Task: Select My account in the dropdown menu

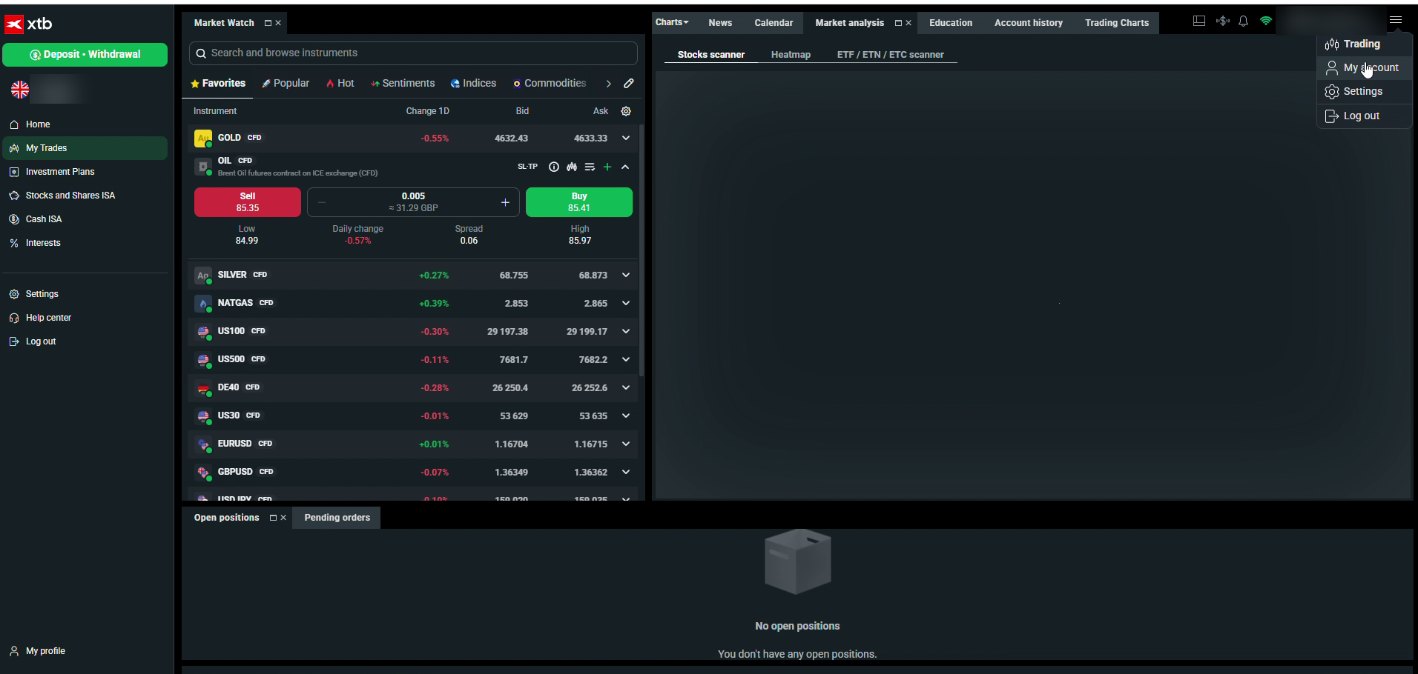Action: point(1365,68)
